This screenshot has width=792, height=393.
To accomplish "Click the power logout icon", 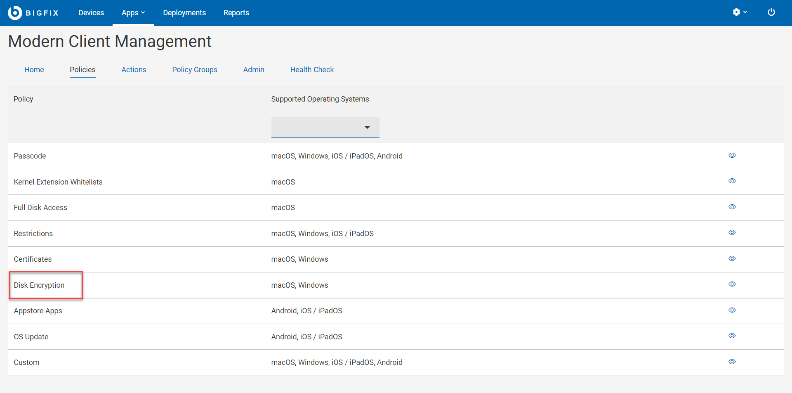I will tap(771, 12).
